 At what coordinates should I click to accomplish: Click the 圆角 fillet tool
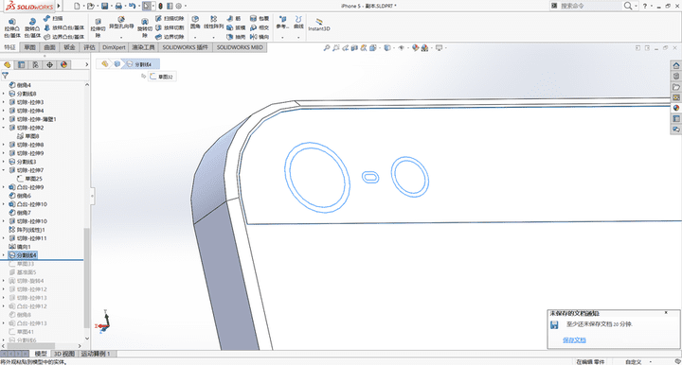click(195, 23)
